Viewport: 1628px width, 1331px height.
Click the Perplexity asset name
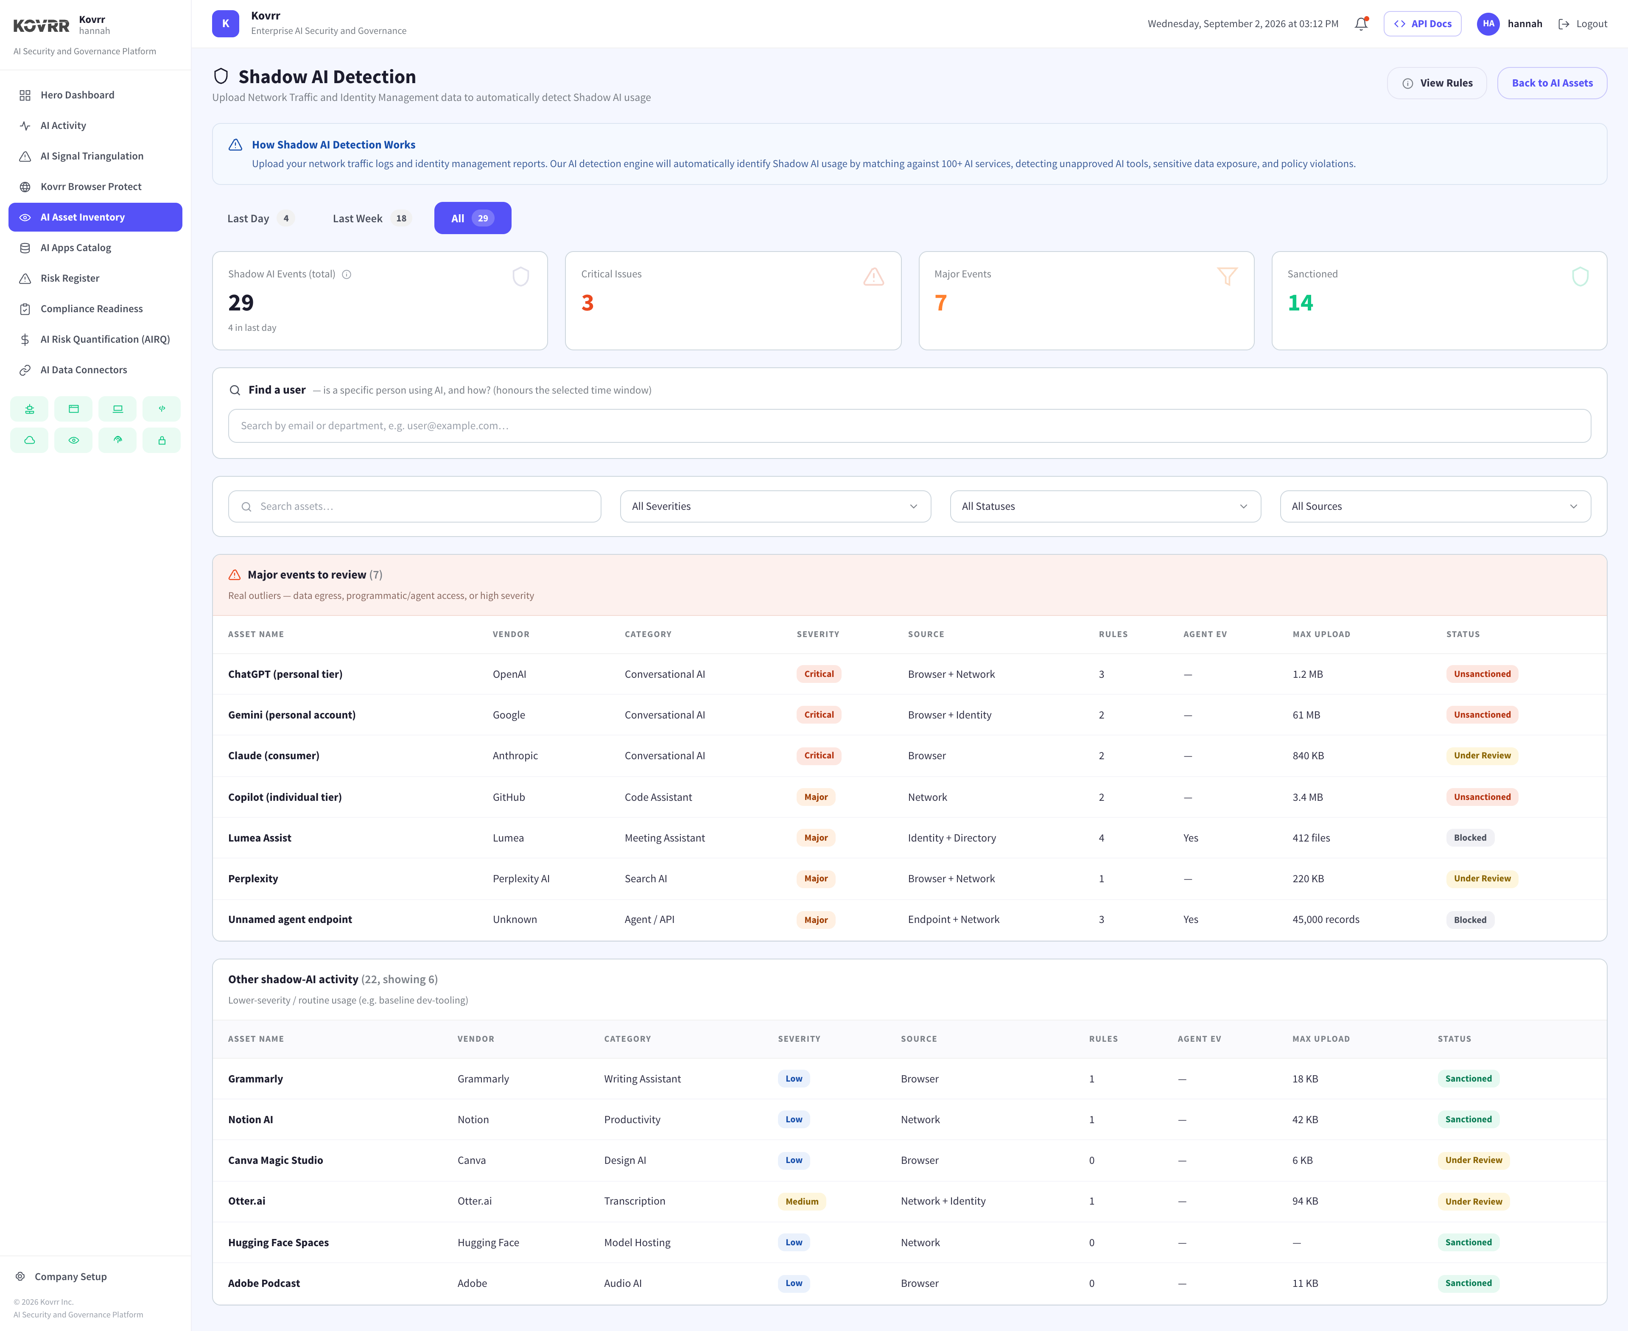253,879
